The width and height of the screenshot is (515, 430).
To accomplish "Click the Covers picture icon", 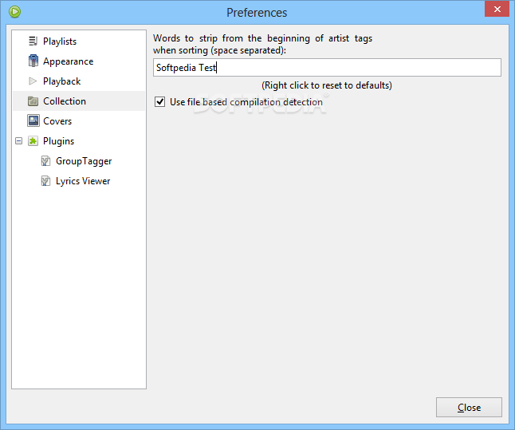I will 33,120.
